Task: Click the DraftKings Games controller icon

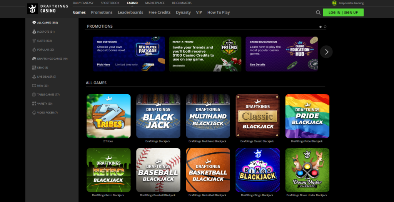Action: 34,58
